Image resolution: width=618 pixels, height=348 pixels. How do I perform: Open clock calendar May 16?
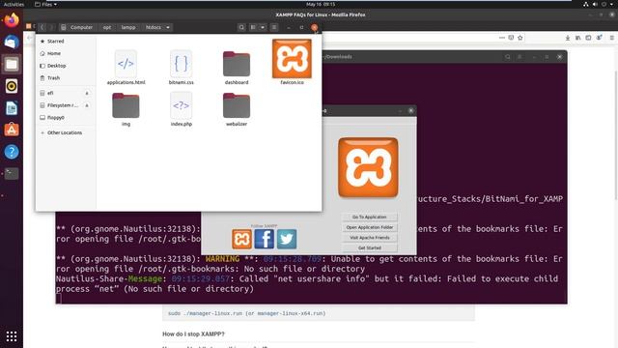(321, 4)
